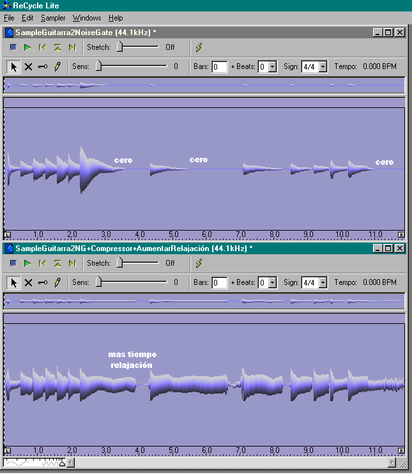Click document icon of Compressor window title
412x474 pixels.
click(x=9, y=248)
